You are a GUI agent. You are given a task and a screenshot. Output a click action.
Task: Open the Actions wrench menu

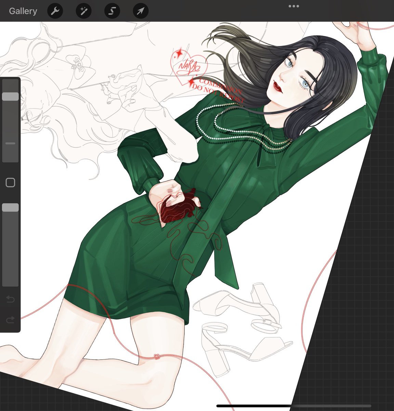(55, 11)
